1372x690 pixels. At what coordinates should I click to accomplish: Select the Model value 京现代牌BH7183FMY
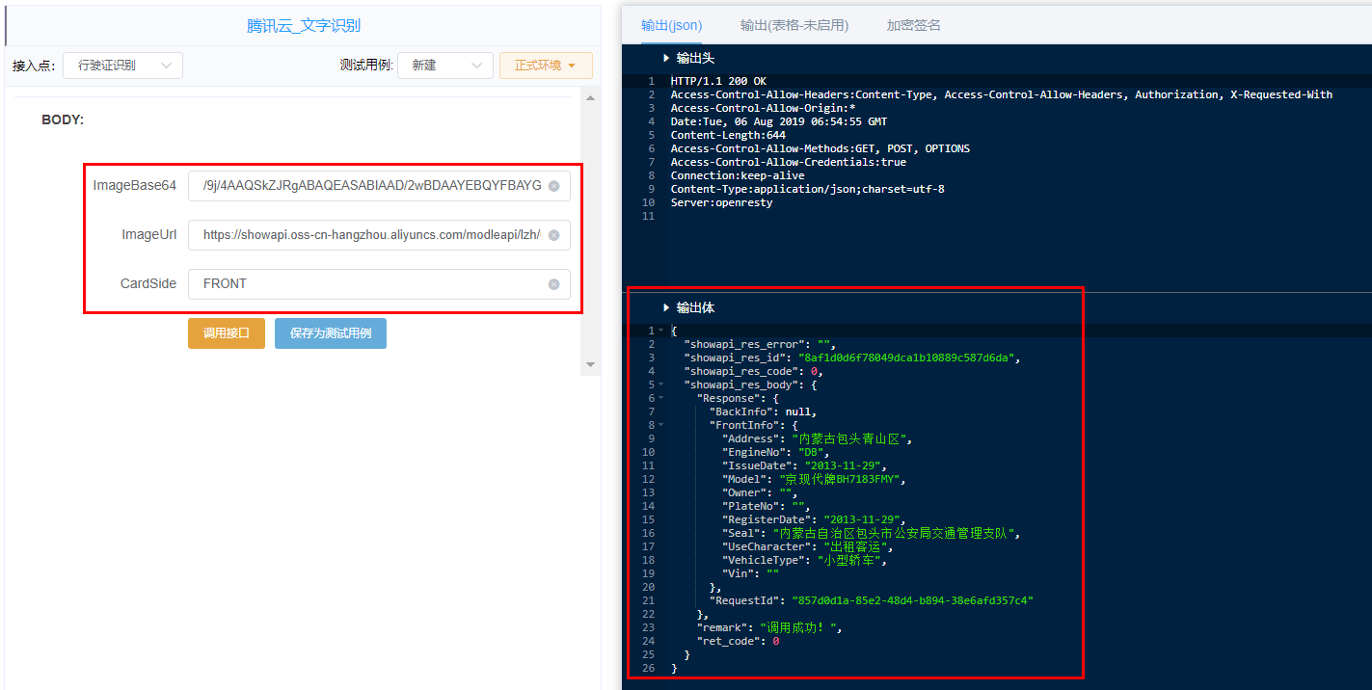(x=842, y=479)
